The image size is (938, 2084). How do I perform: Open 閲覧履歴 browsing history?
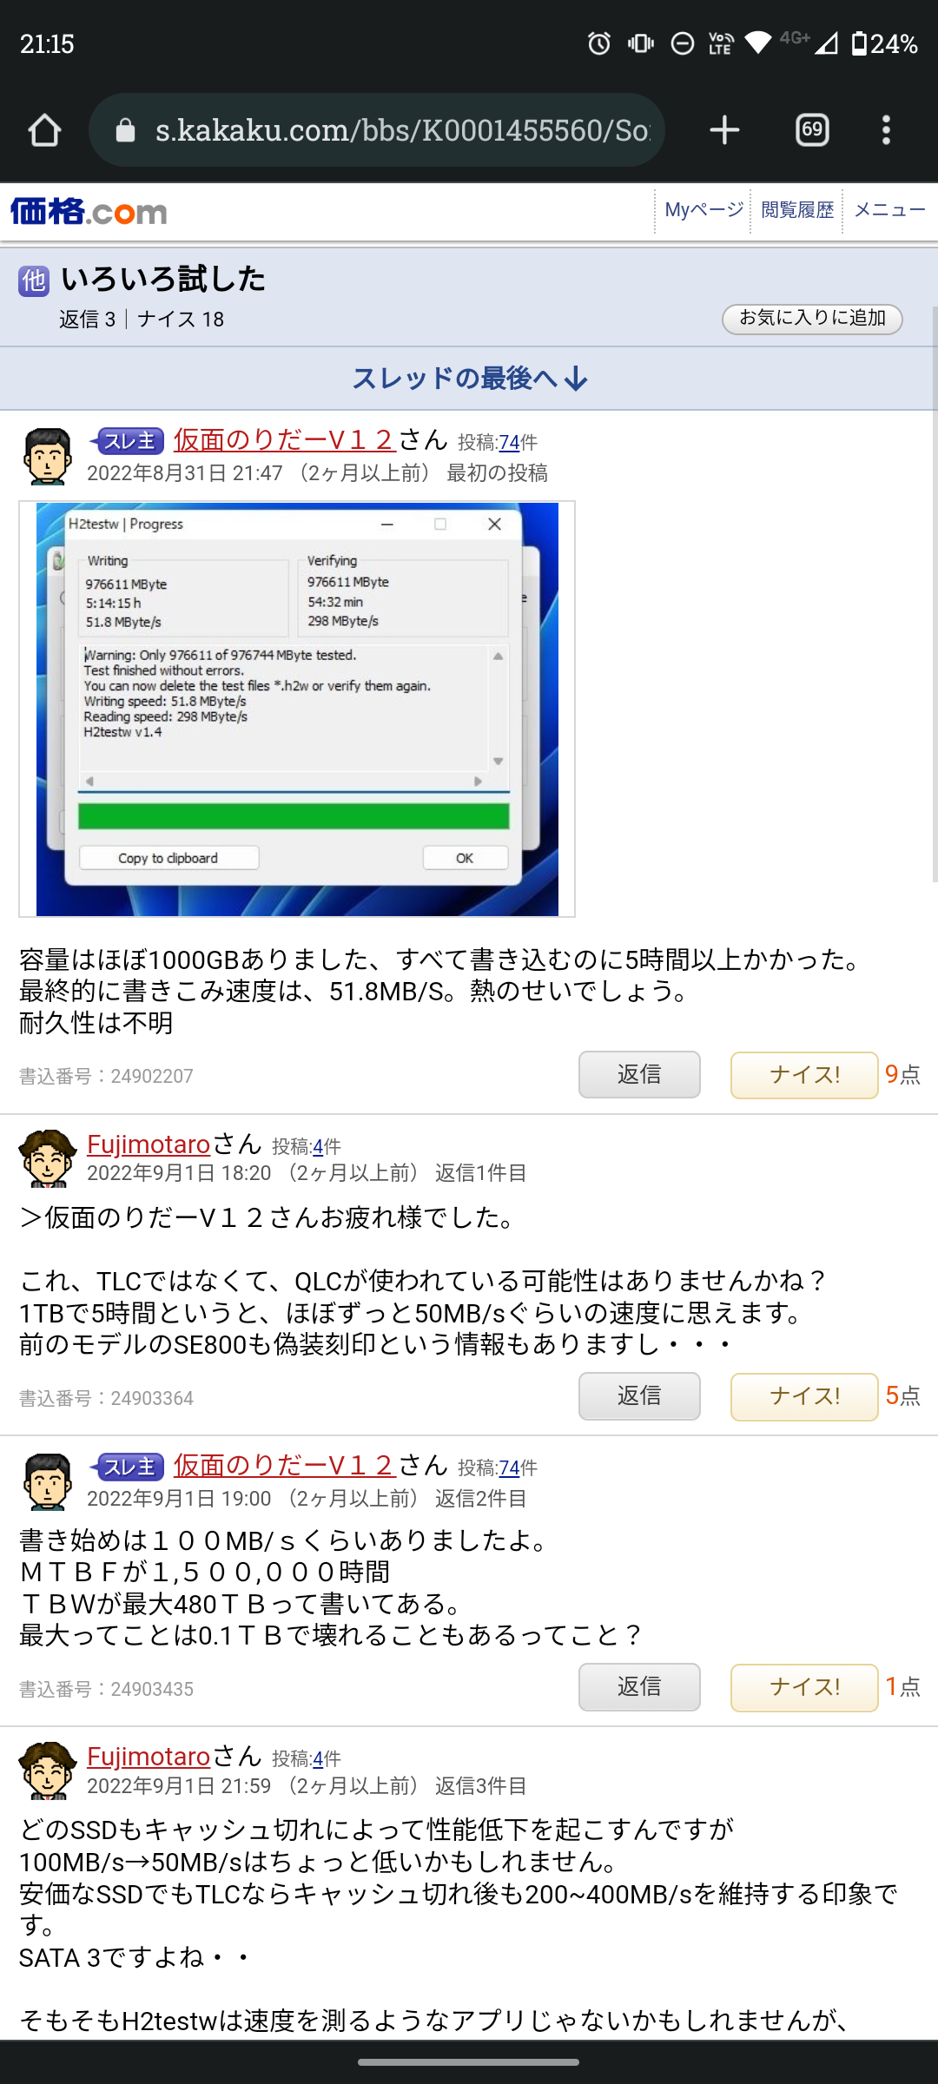click(796, 210)
